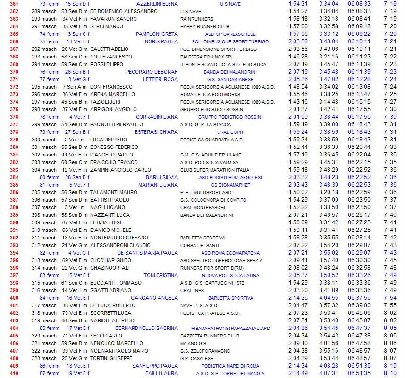
Task: Click the row number 400
Action: [14, 298]
